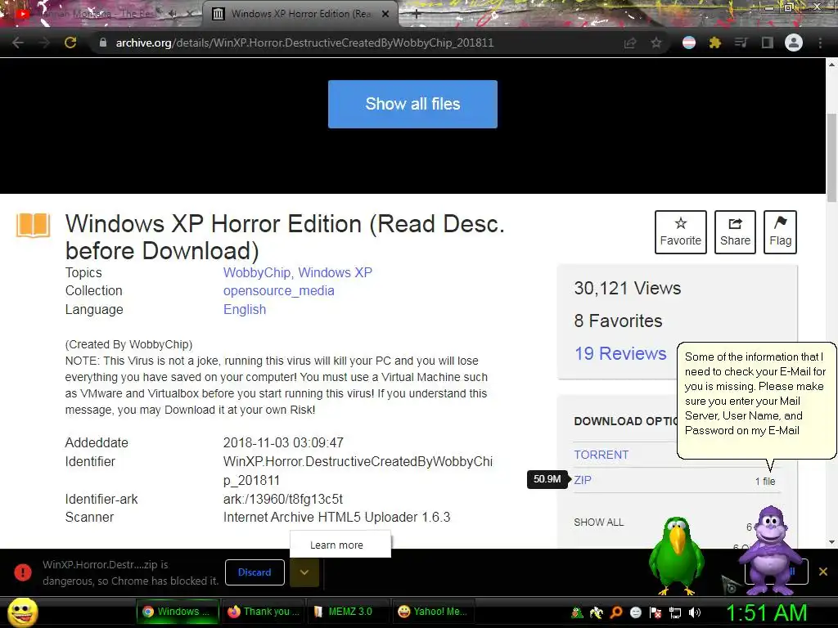The height and width of the screenshot is (628, 838).
Task: Open the WobbyChip topic link
Action: tap(258, 272)
